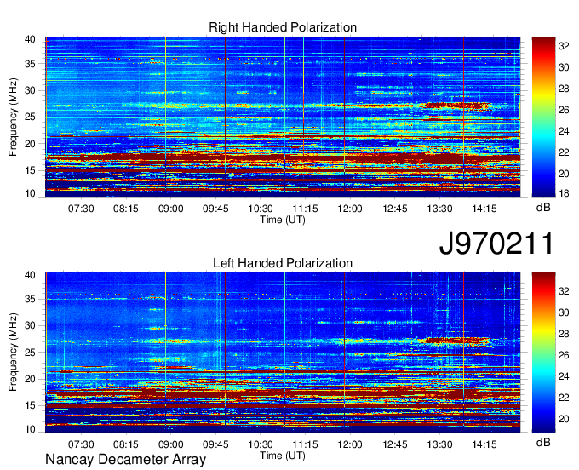
Task: Click the 13:30 tick of the top plot
Action: click(439, 209)
